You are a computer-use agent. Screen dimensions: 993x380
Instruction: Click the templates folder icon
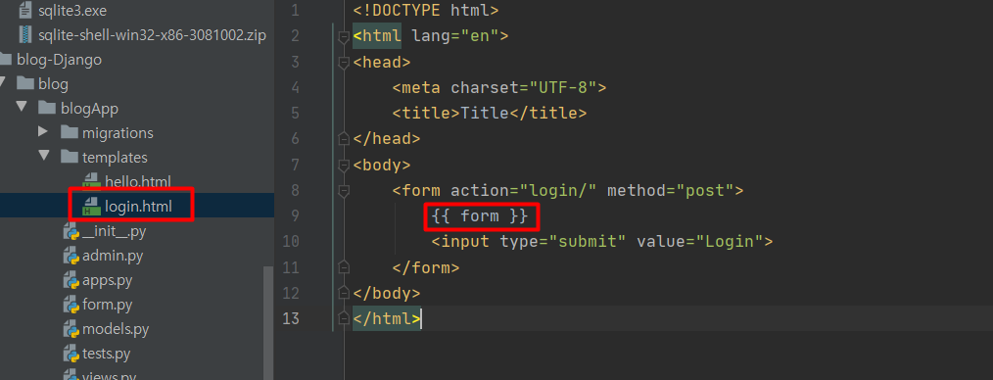[70, 157]
